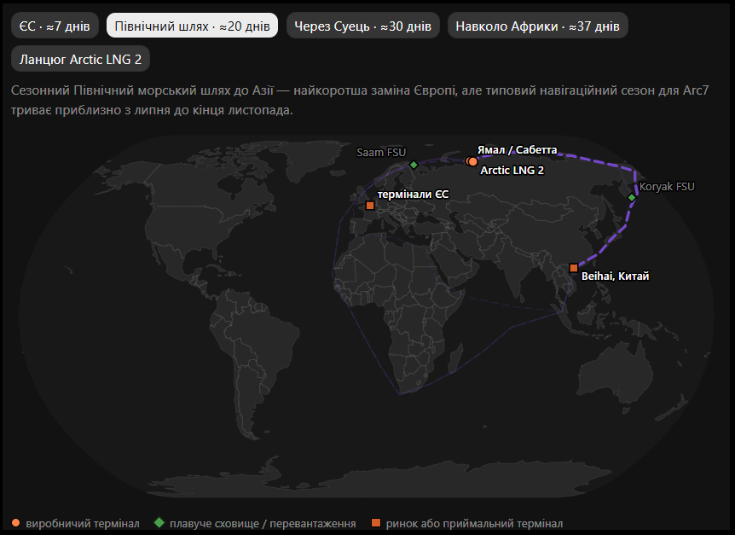Click the legend text "виробничий термінал"
The width and height of the screenshot is (735, 535).
click(83, 523)
